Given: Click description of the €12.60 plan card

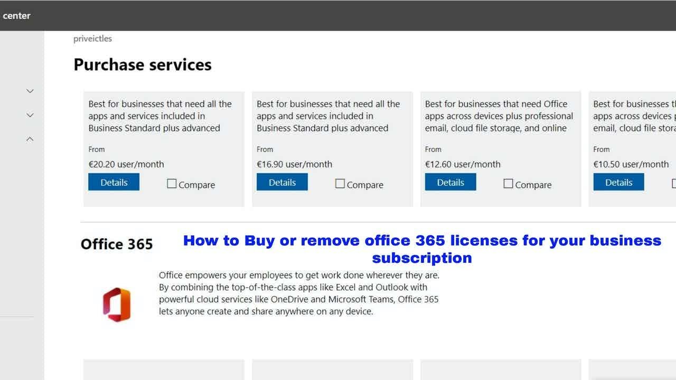Looking at the screenshot, I should 499,116.
